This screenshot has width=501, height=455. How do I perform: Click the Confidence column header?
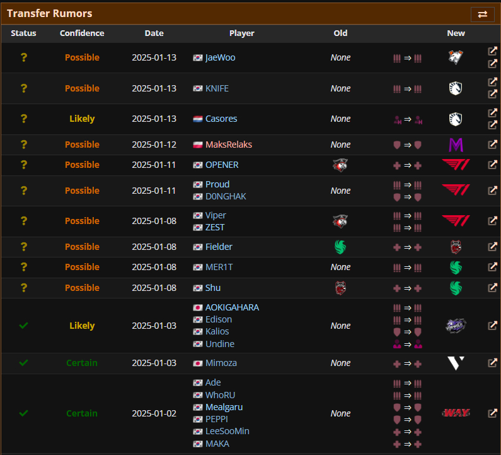[82, 33]
